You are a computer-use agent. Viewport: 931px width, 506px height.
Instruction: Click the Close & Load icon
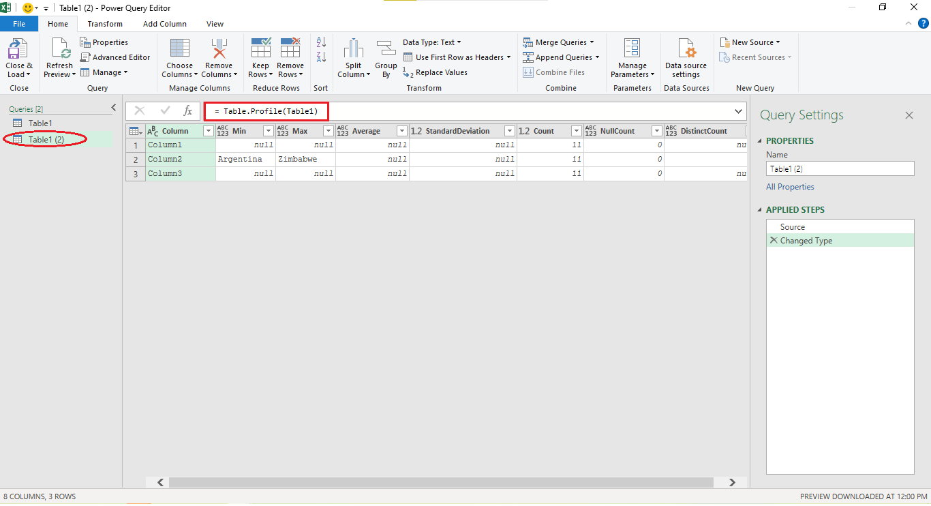pos(18,49)
